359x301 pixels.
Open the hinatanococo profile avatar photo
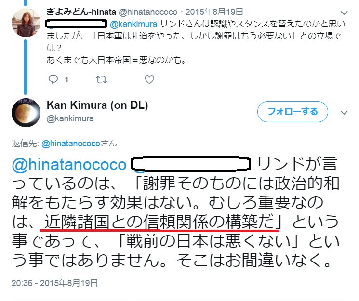26,23
